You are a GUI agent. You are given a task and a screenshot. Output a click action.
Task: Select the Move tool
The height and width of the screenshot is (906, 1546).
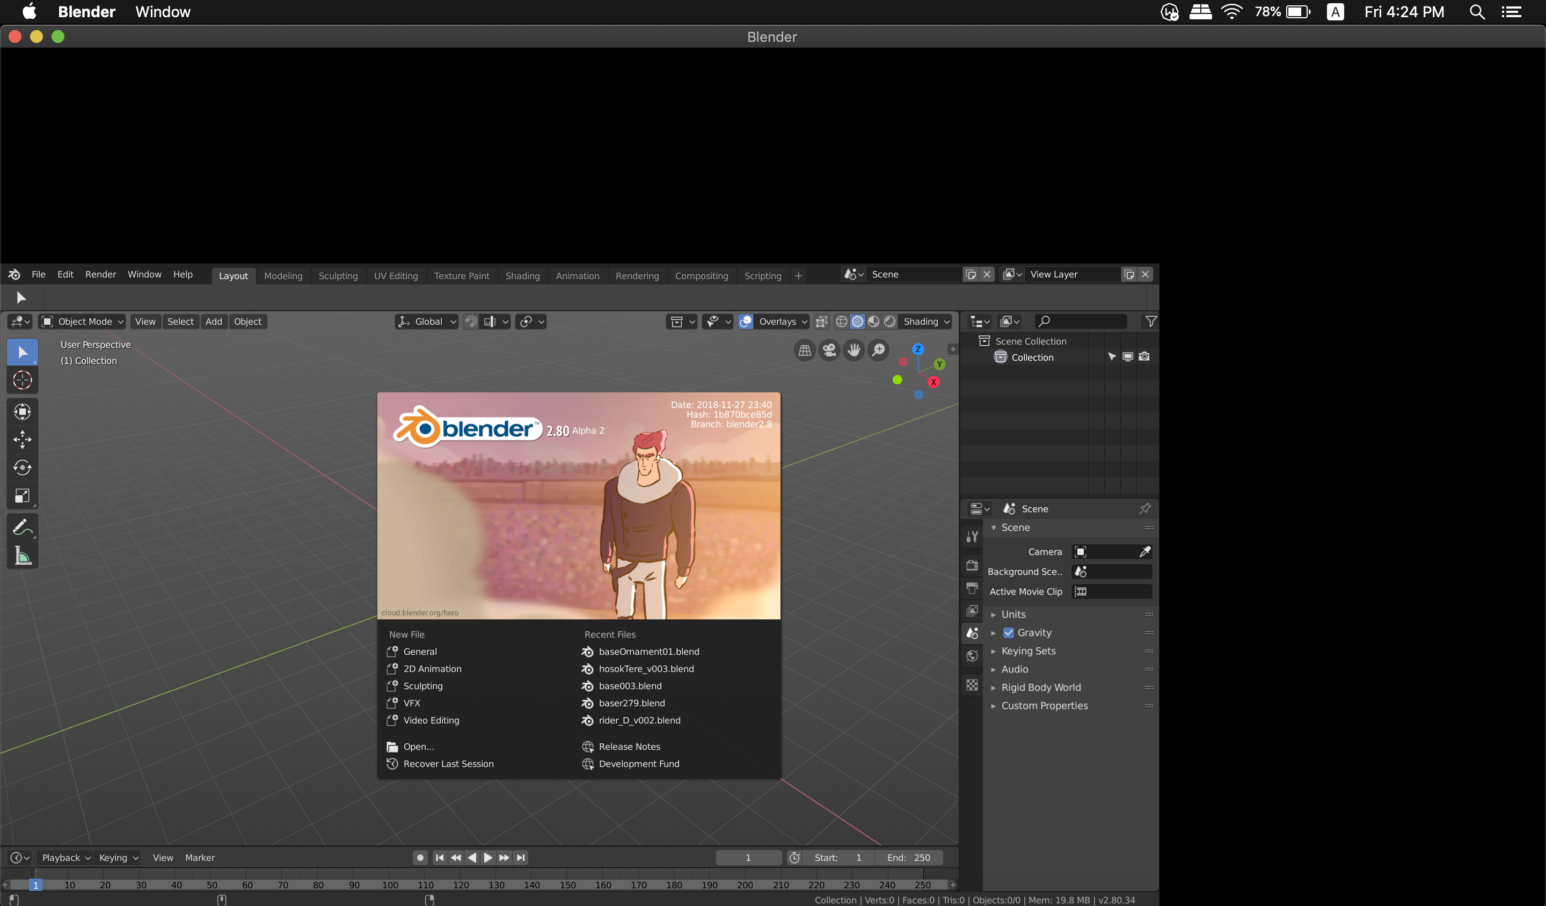(x=22, y=439)
